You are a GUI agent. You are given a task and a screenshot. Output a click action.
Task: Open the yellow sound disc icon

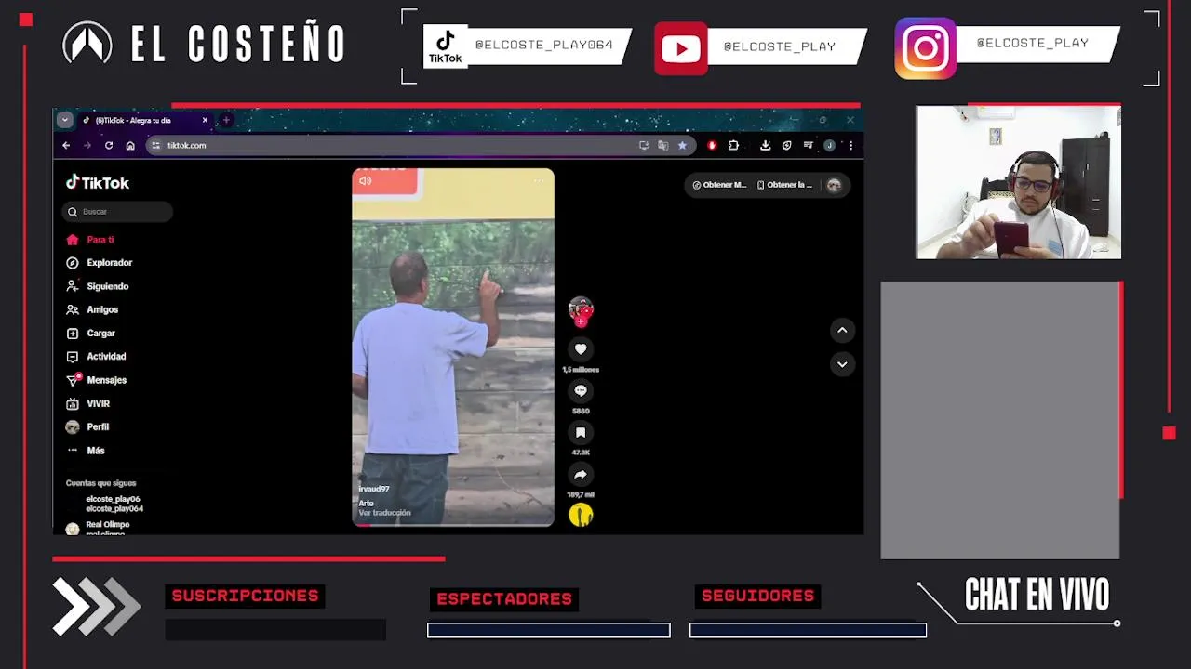(x=581, y=515)
